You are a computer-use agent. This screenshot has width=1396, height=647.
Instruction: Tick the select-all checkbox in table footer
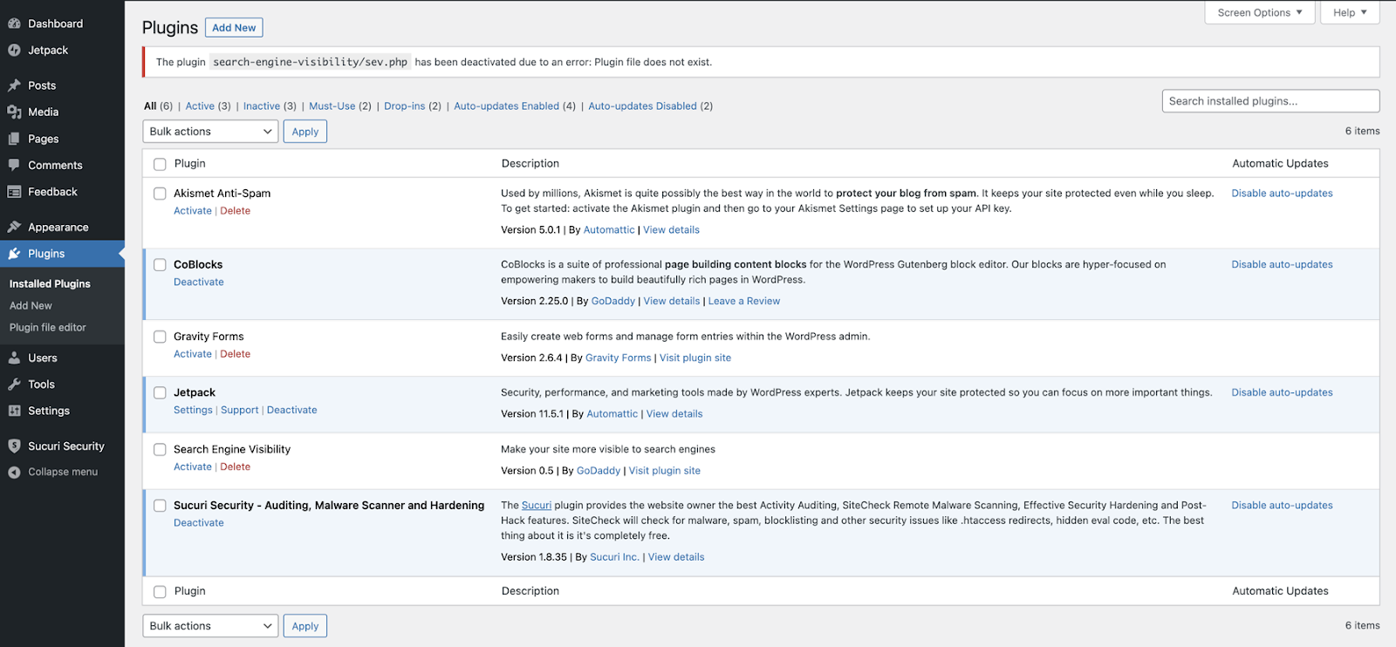[x=160, y=592]
